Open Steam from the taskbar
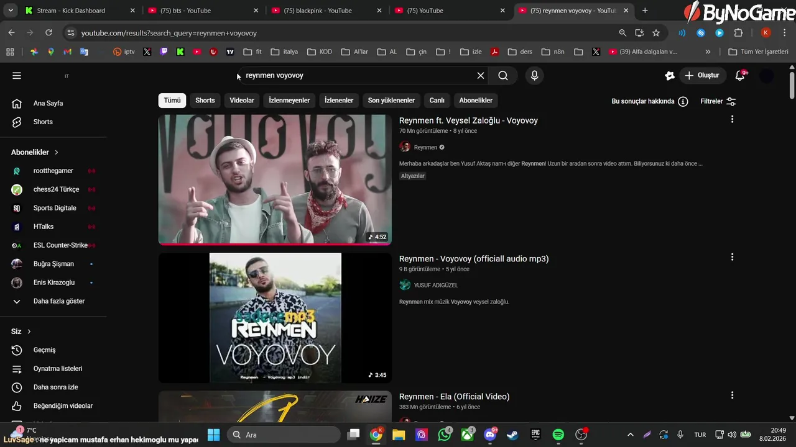Viewport: 796px width, 447px height. [x=512, y=435]
